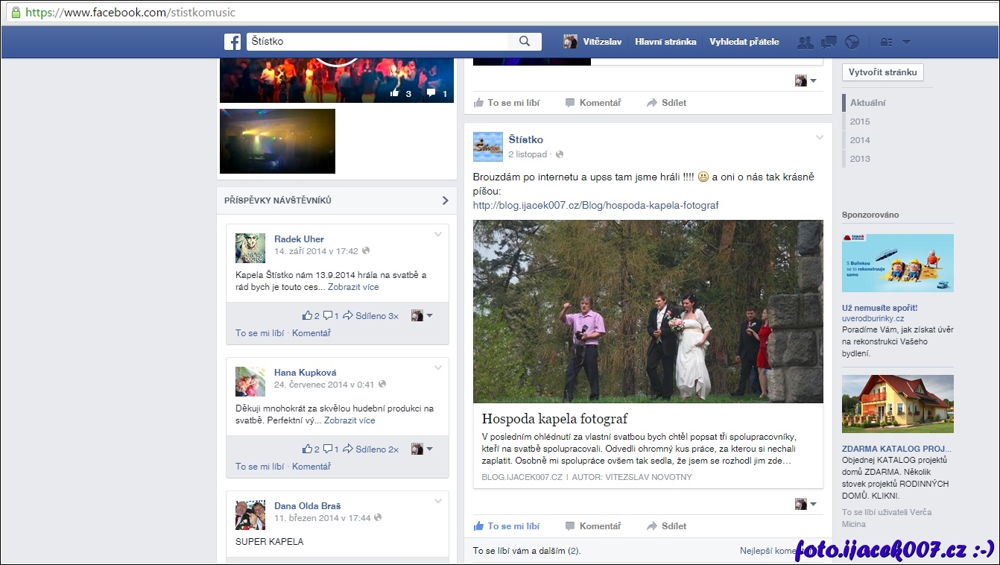Viewport: 1000px width, 565px height.
Task: Jump to 2014 in timeline navigation
Action: [x=860, y=140]
